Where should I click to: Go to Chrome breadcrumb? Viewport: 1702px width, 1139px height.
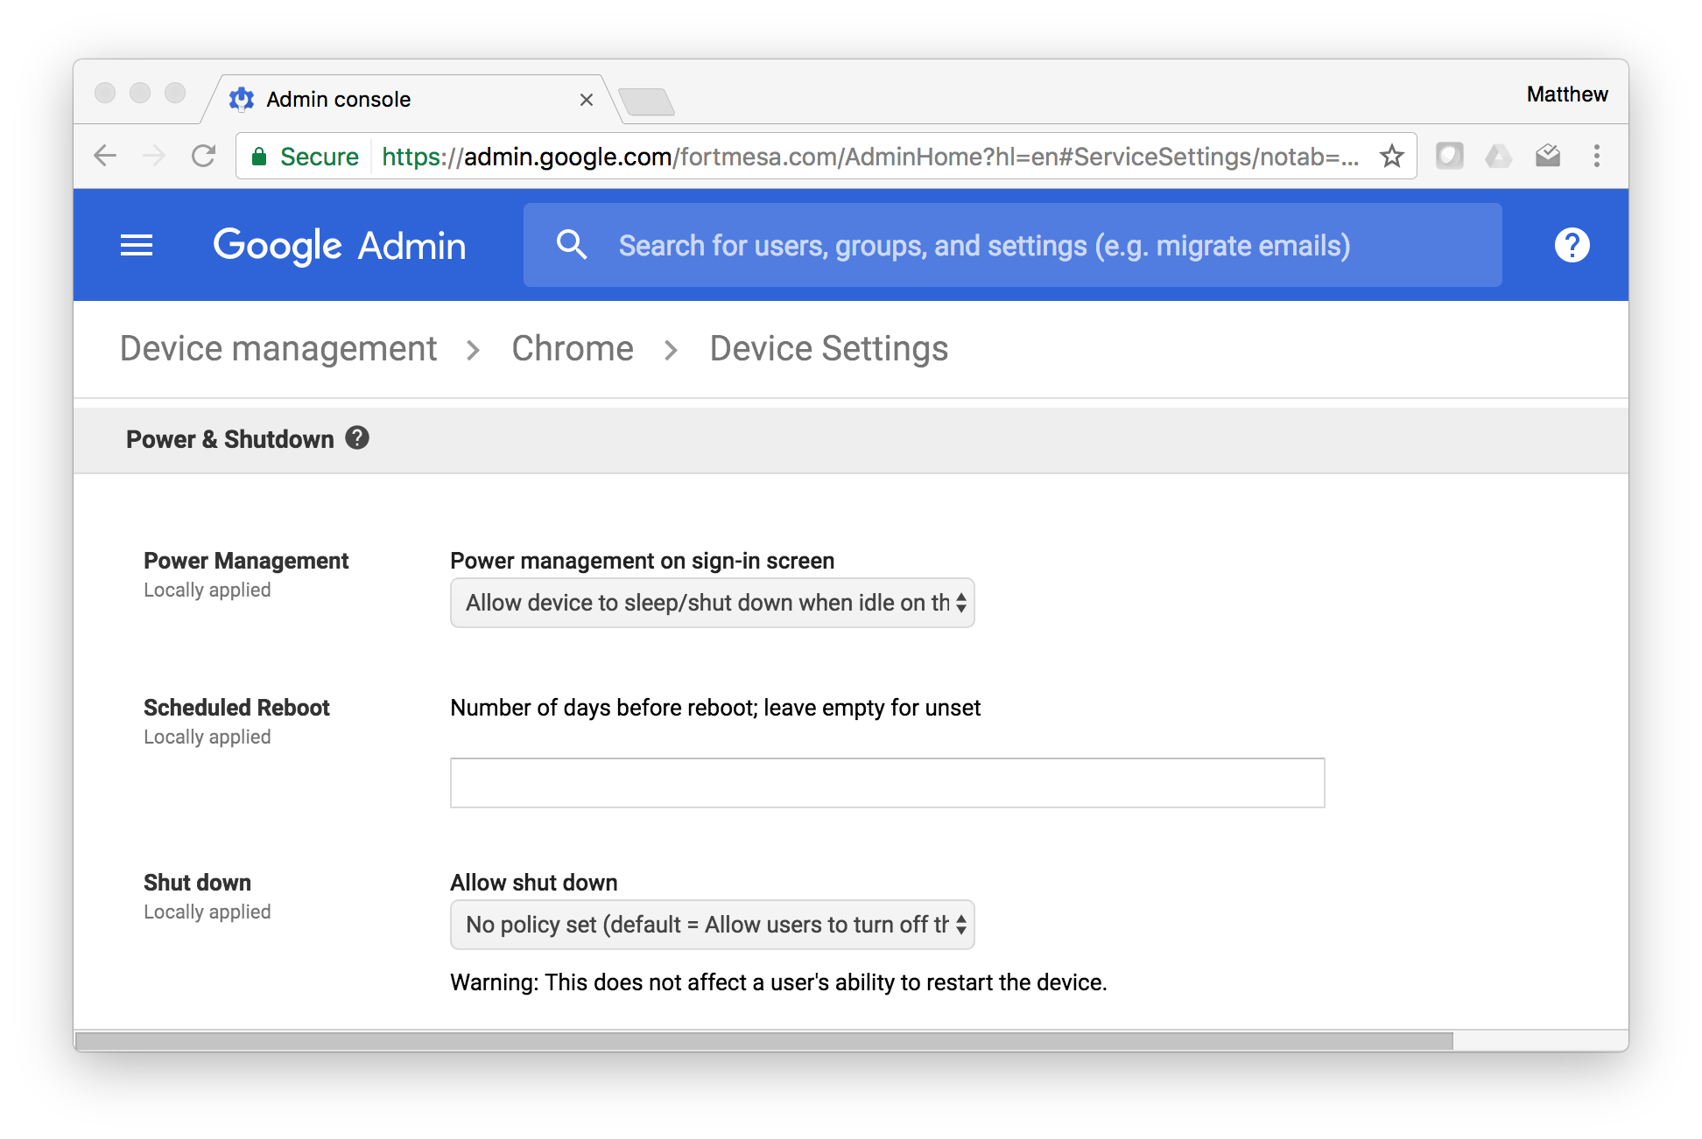[573, 348]
